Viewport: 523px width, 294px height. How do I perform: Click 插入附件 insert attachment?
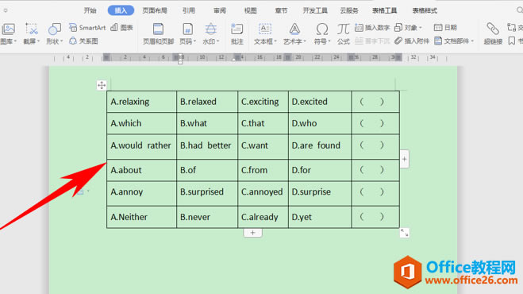412,41
